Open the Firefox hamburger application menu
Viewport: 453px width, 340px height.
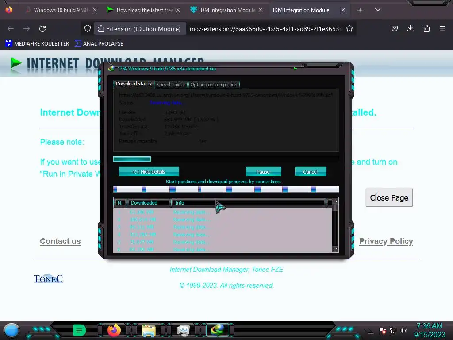pos(442,28)
